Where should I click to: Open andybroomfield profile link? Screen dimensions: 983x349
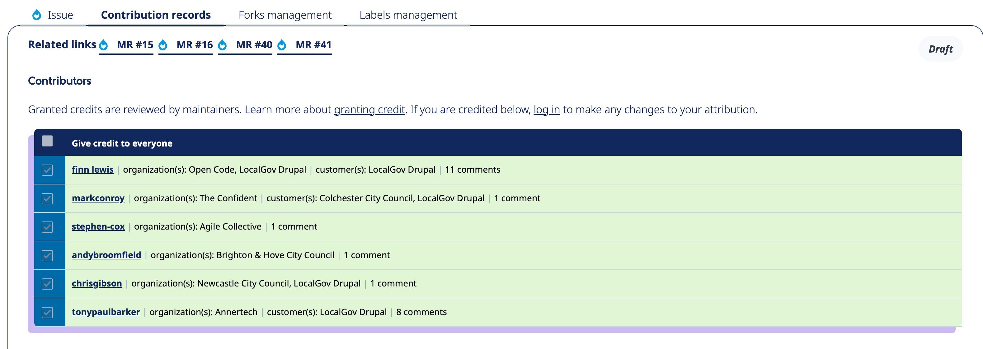[x=106, y=255]
